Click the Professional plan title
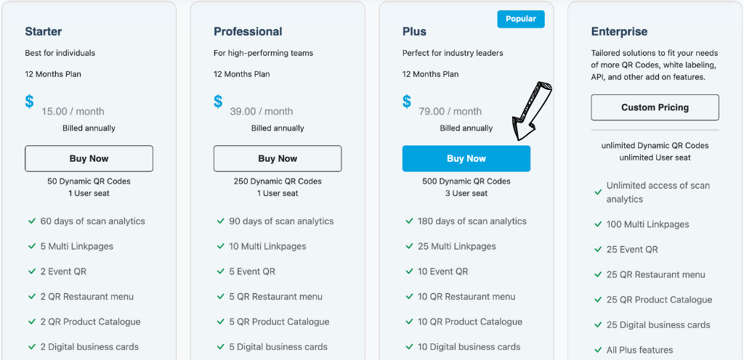Screen dimensions: 744x360 pyautogui.click(x=247, y=32)
